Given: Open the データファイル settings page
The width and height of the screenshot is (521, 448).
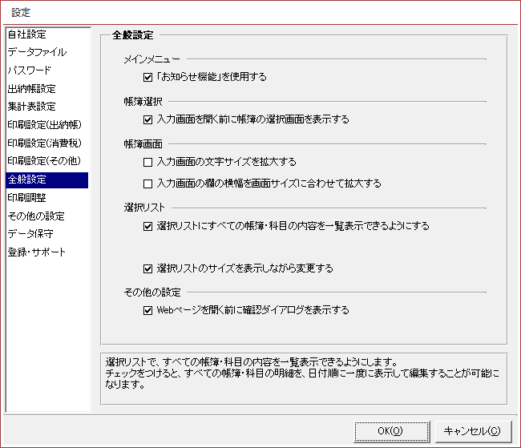Looking at the screenshot, I should [37, 52].
